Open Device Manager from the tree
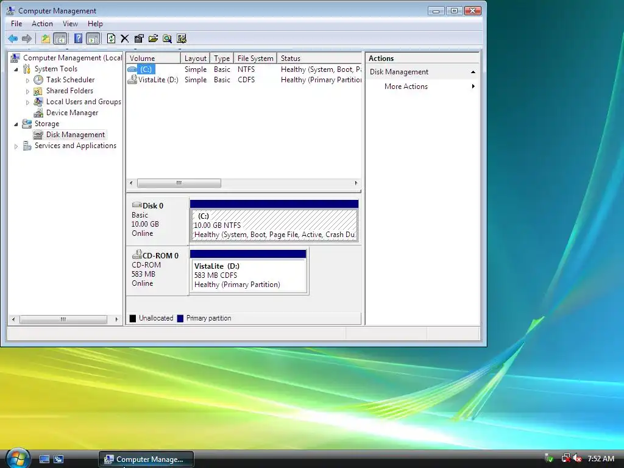 [72, 113]
